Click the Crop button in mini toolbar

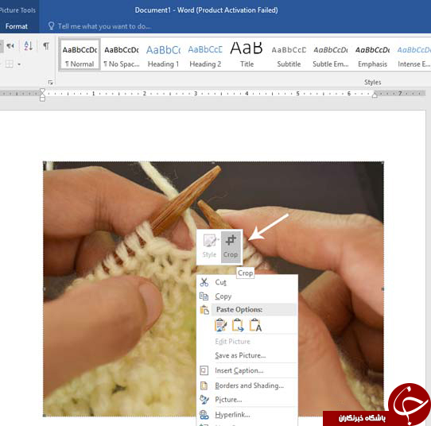pos(231,246)
